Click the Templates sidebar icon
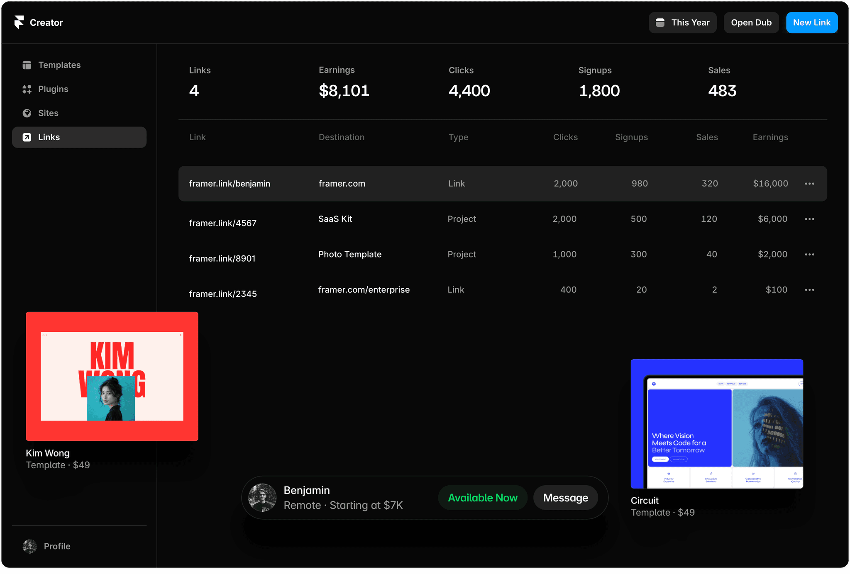This screenshot has width=850, height=574. tap(27, 65)
